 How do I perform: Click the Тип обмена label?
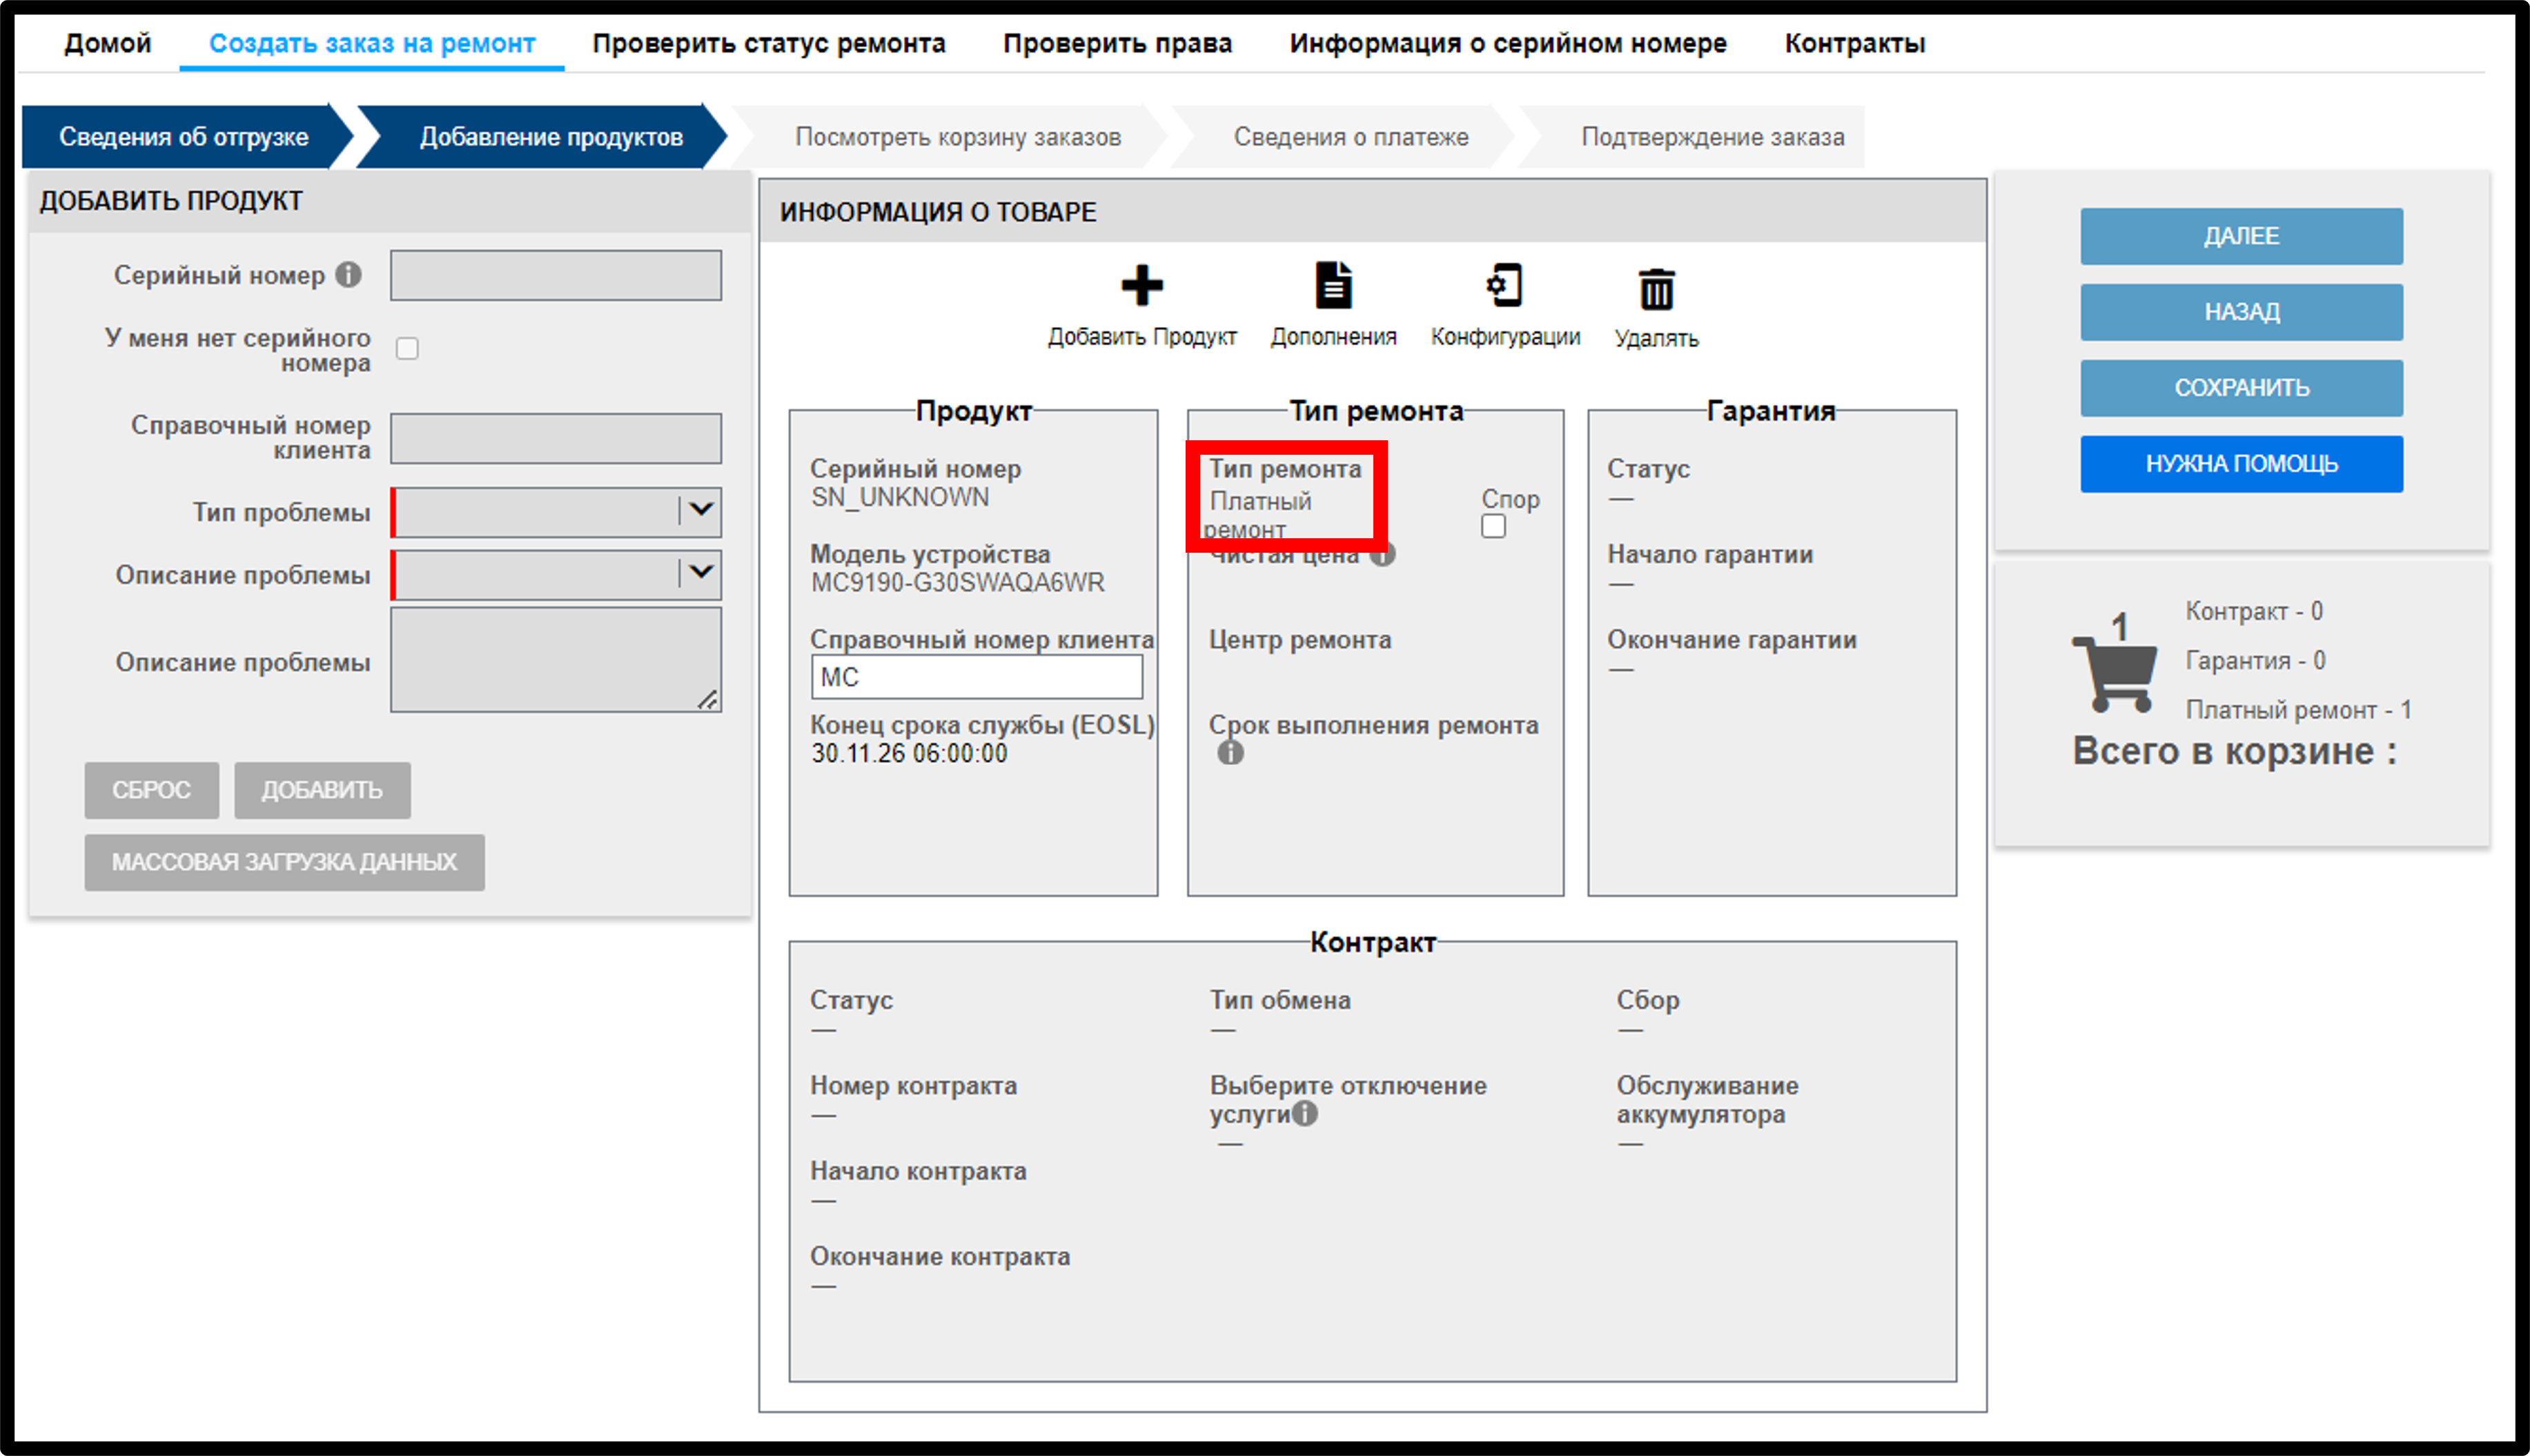point(1280,1000)
